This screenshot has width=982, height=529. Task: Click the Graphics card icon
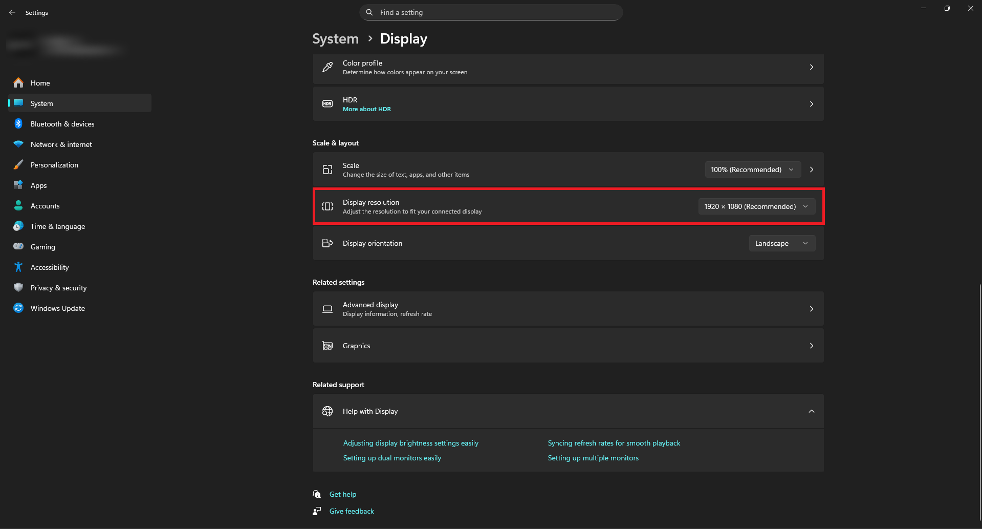pos(328,346)
